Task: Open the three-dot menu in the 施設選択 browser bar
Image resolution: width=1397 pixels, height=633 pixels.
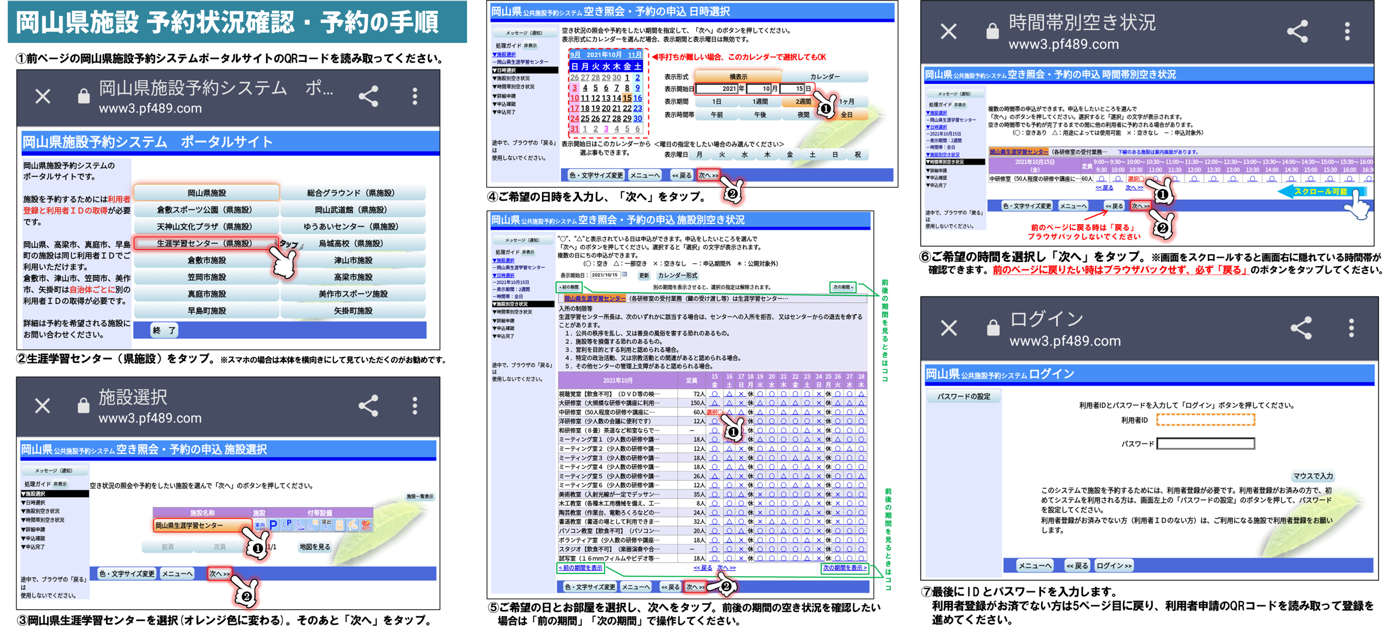Action: click(415, 406)
